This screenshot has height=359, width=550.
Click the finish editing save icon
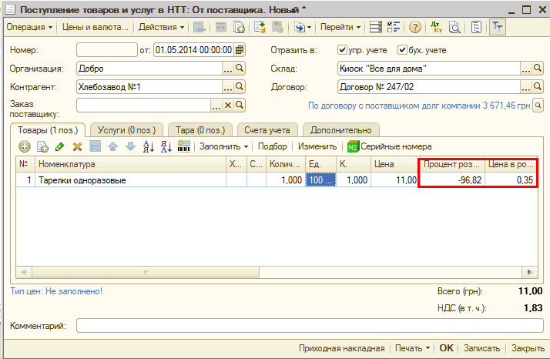(x=95, y=146)
